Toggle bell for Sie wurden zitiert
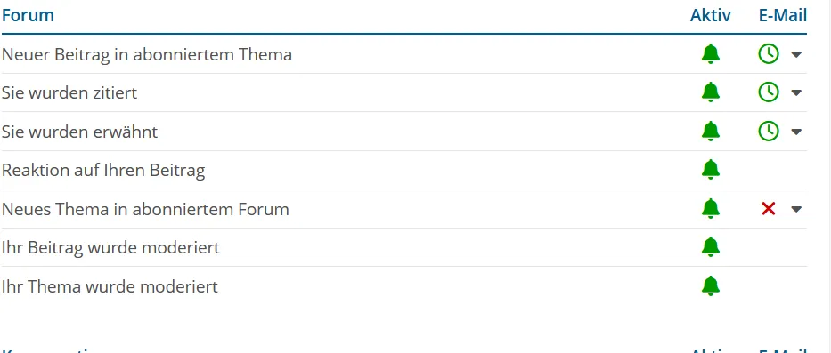The height and width of the screenshot is (353, 831). (710, 92)
